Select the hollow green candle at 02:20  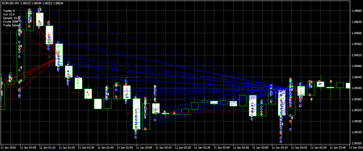pos(185,112)
